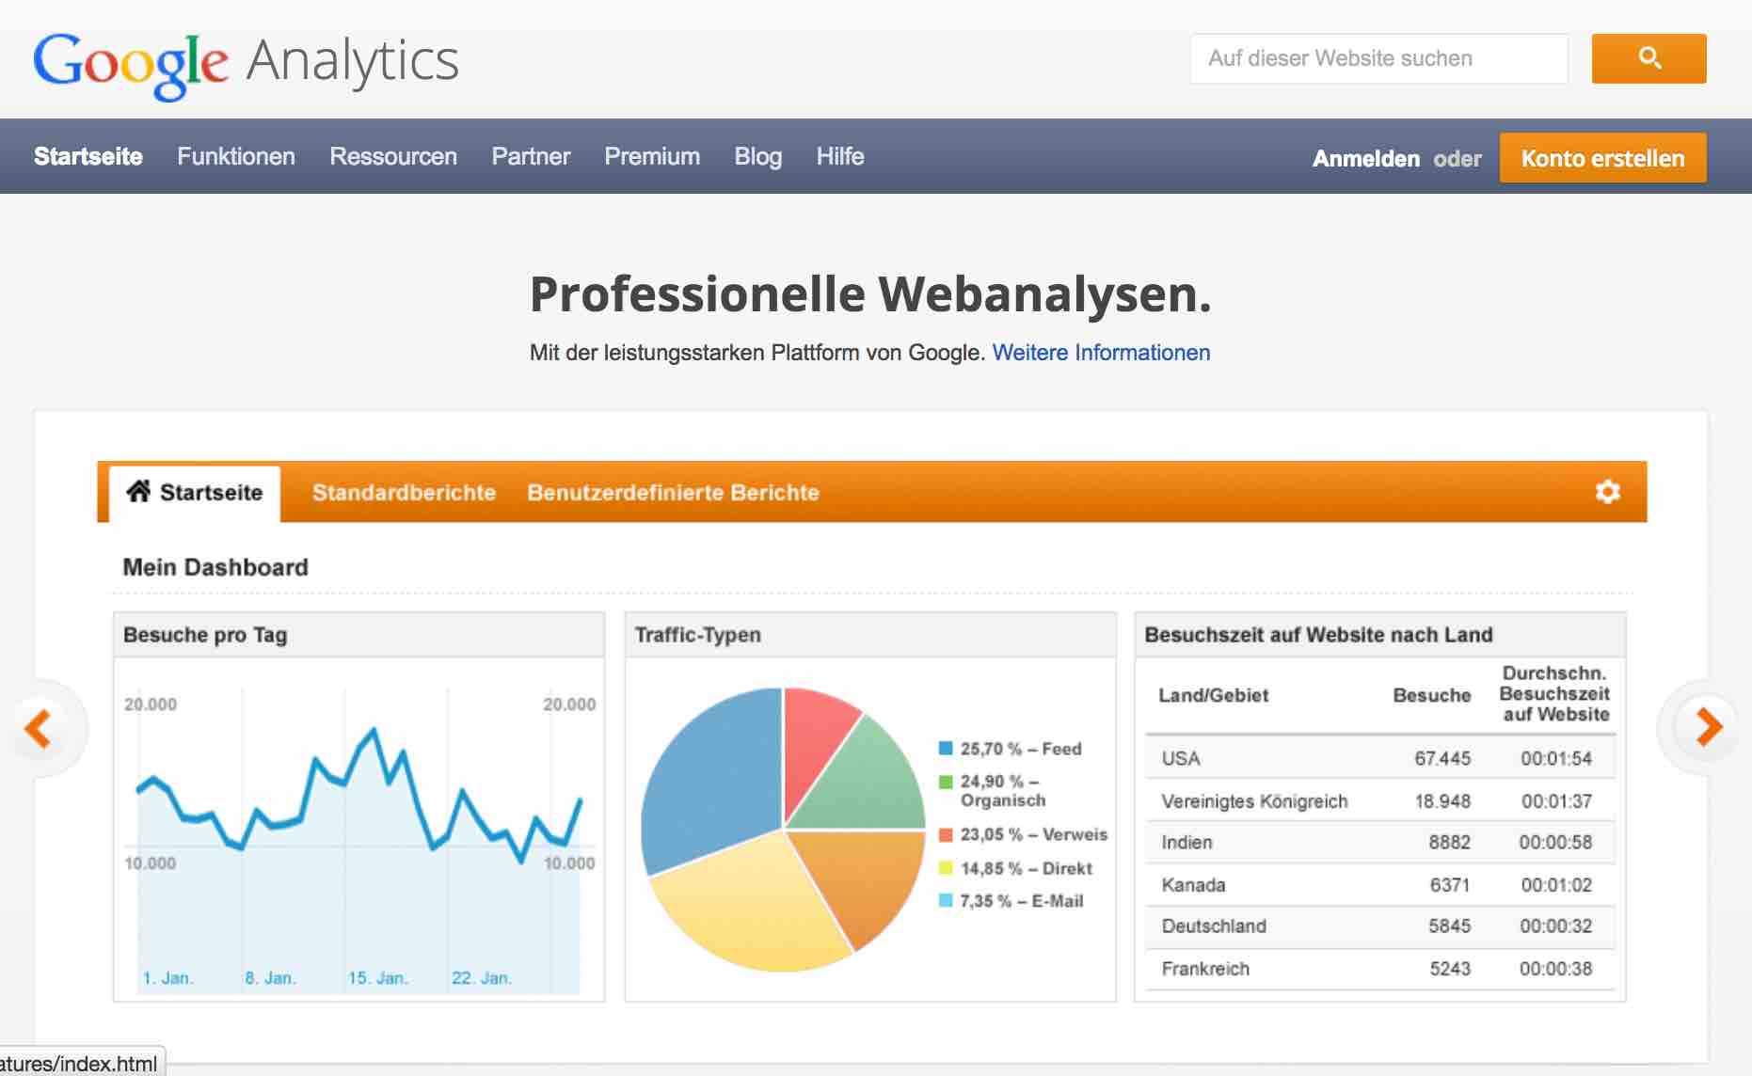1752x1076 pixels.
Task: Click the home icon on the Startseite tab
Action: (x=139, y=490)
